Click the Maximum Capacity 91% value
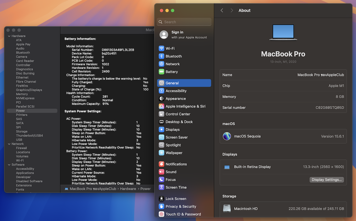Image resolution: width=356 pixels, height=221 pixels. click(105, 104)
